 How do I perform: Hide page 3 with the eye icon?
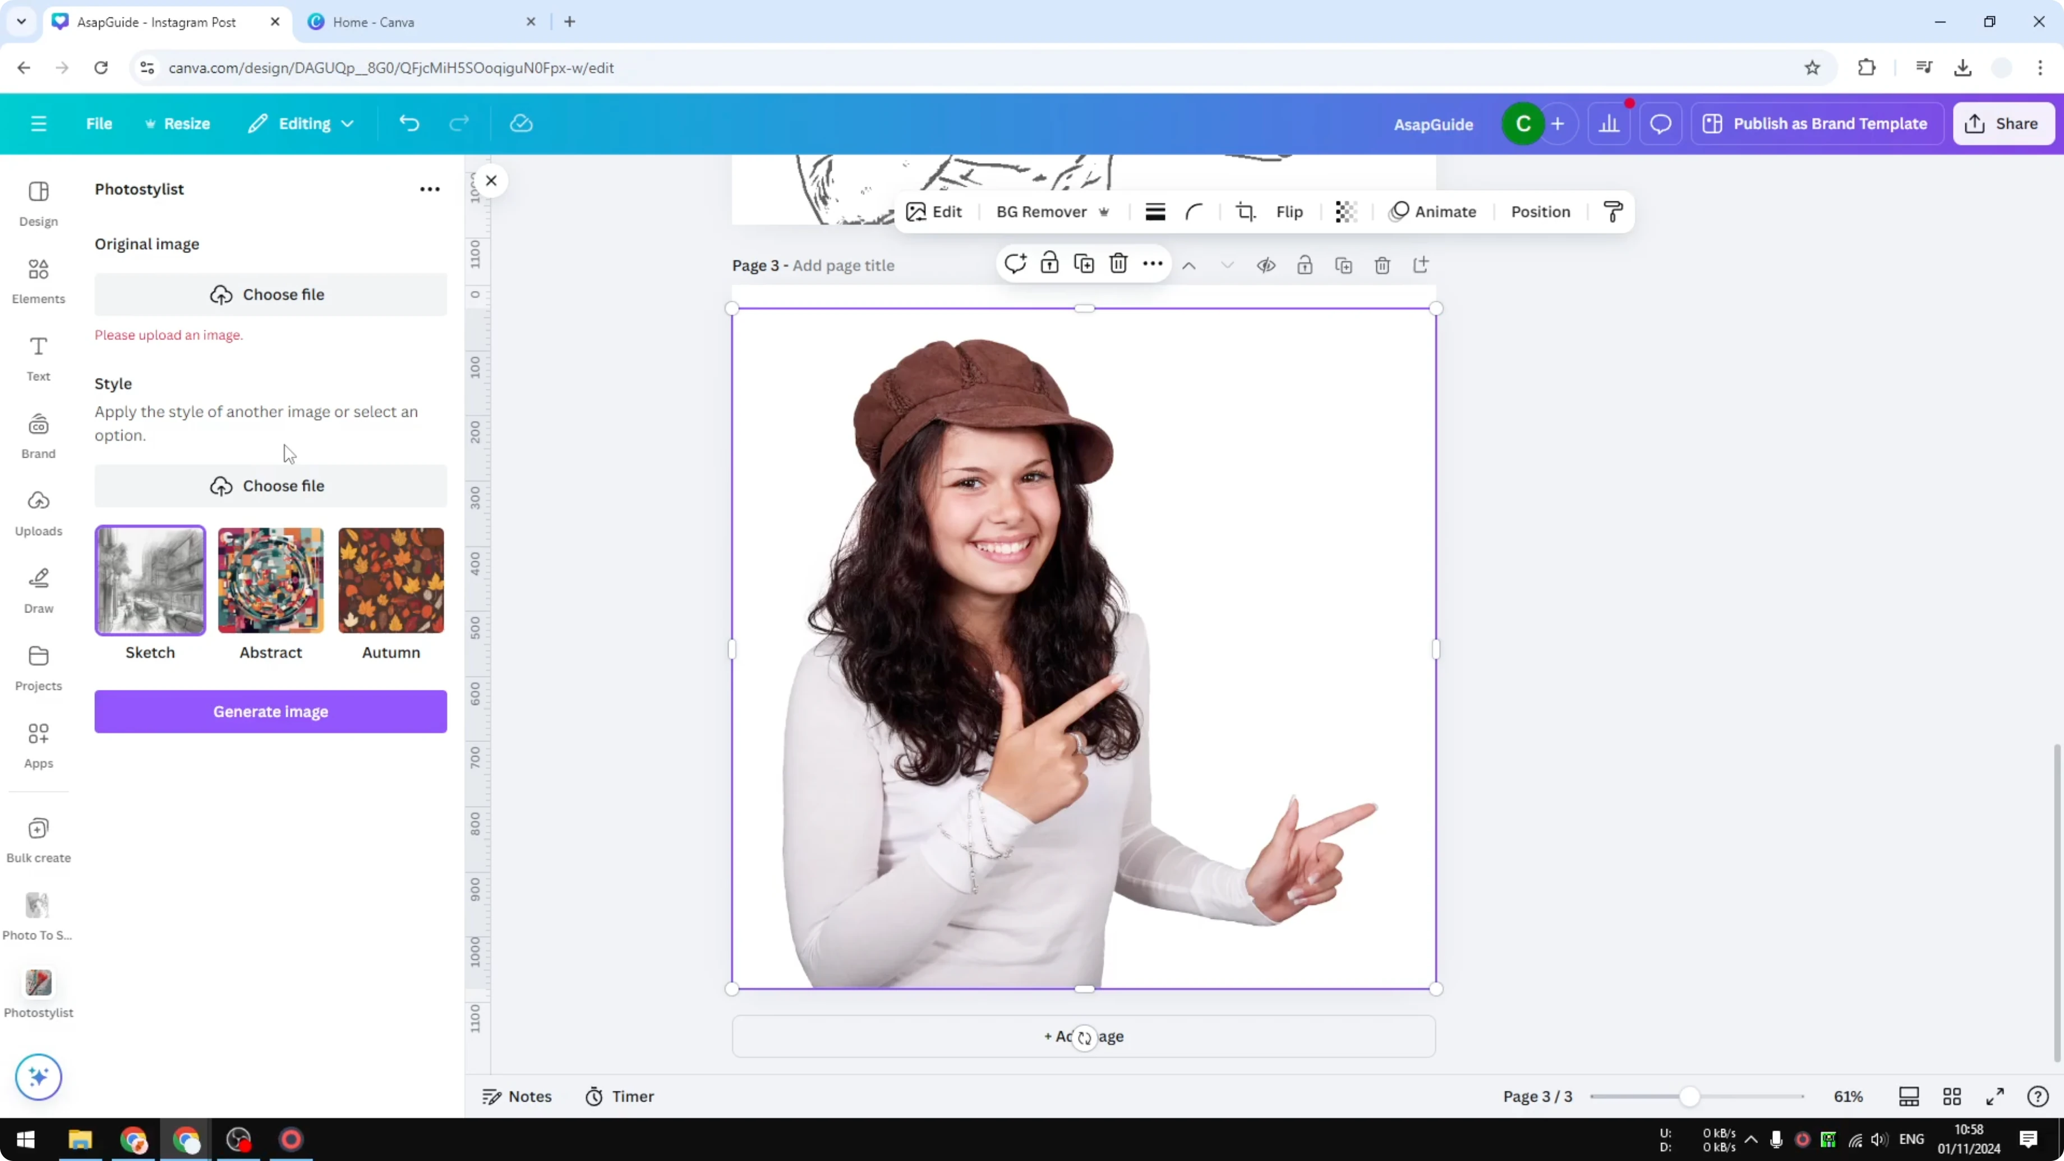[1266, 264]
